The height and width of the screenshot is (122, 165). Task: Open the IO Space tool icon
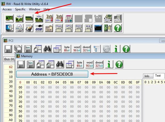click(49, 18)
